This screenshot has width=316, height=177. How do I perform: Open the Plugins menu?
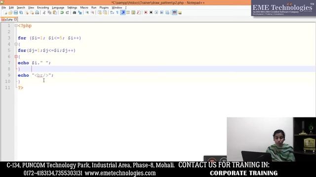click(x=104, y=8)
